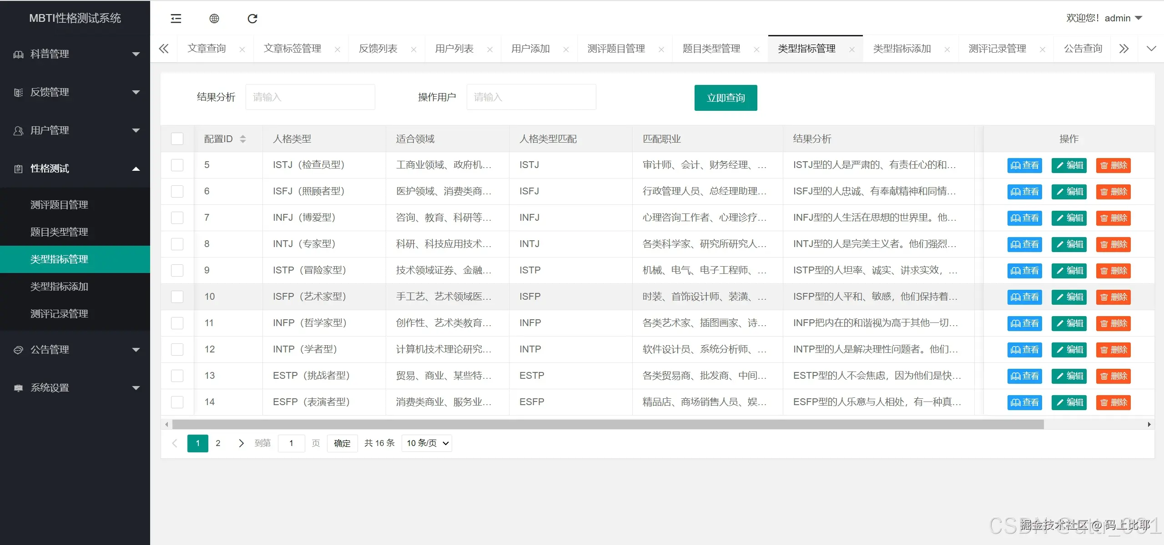Close the 文章查询 tab
The width and height of the screenshot is (1164, 545).
(242, 50)
